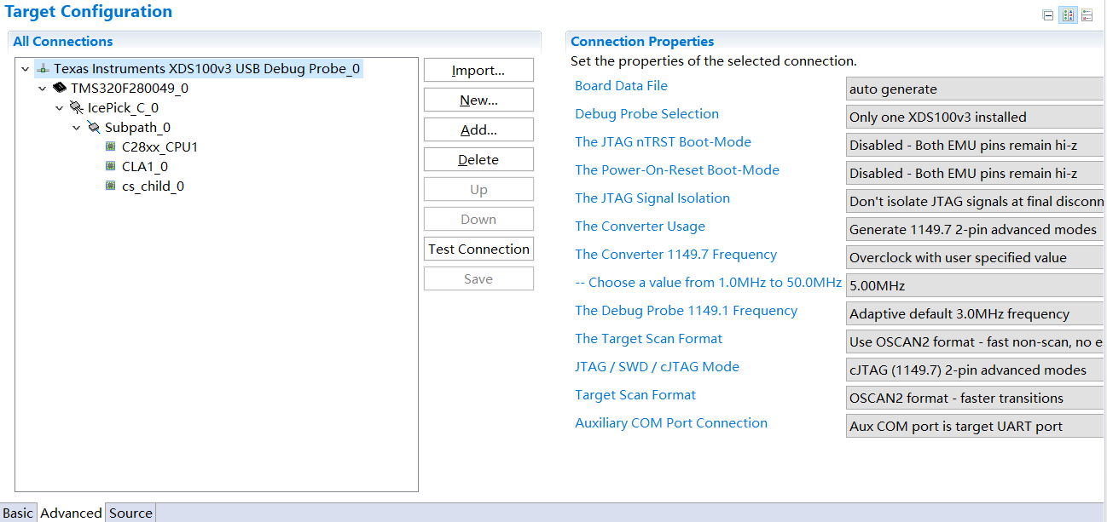Switch to the Basic tab
This screenshot has width=1107, height=522.
coord(18,513)
